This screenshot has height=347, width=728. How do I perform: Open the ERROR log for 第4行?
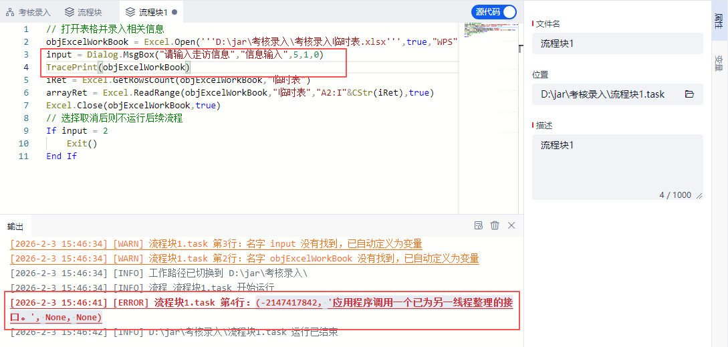point(261,310)
